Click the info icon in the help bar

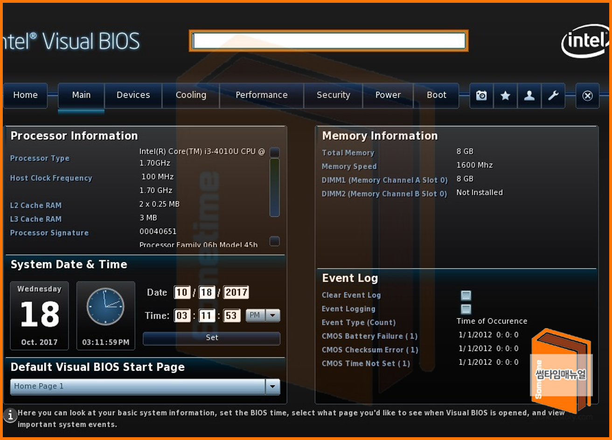pyautogui.click(x=10, y=415)
